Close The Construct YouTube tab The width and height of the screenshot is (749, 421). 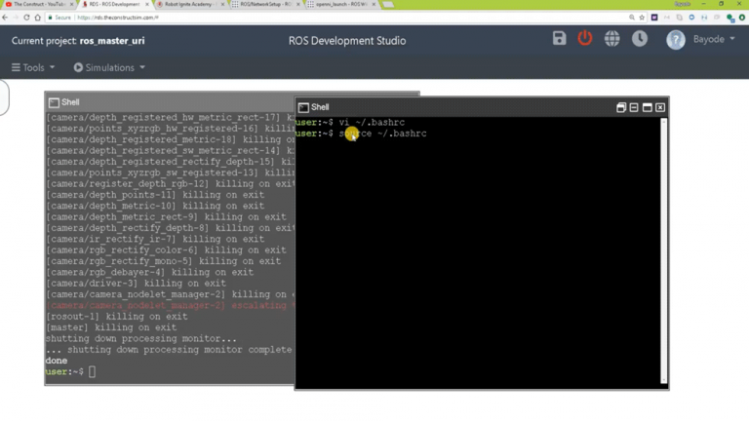tap(71, 4)
